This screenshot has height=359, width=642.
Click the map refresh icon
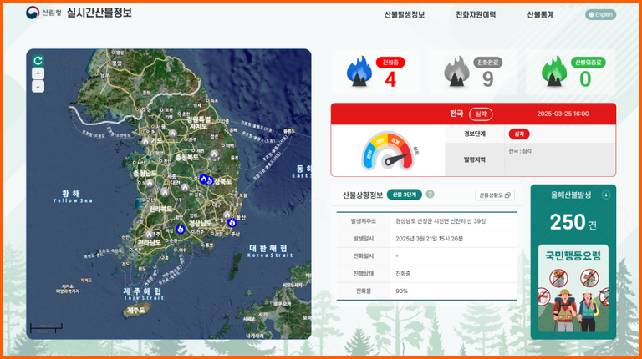[x=38, y=60]
